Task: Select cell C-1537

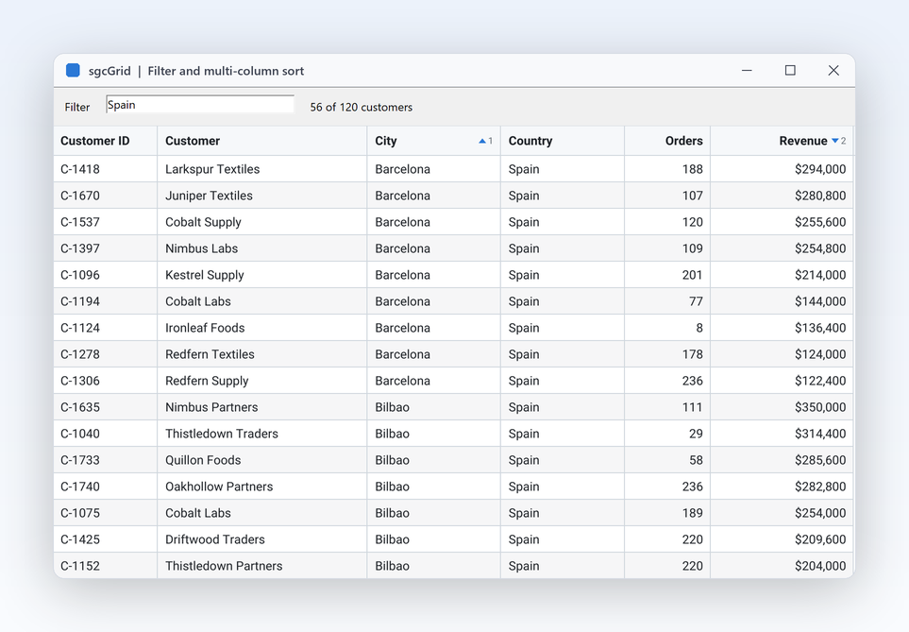Action: tap(106, 222)
